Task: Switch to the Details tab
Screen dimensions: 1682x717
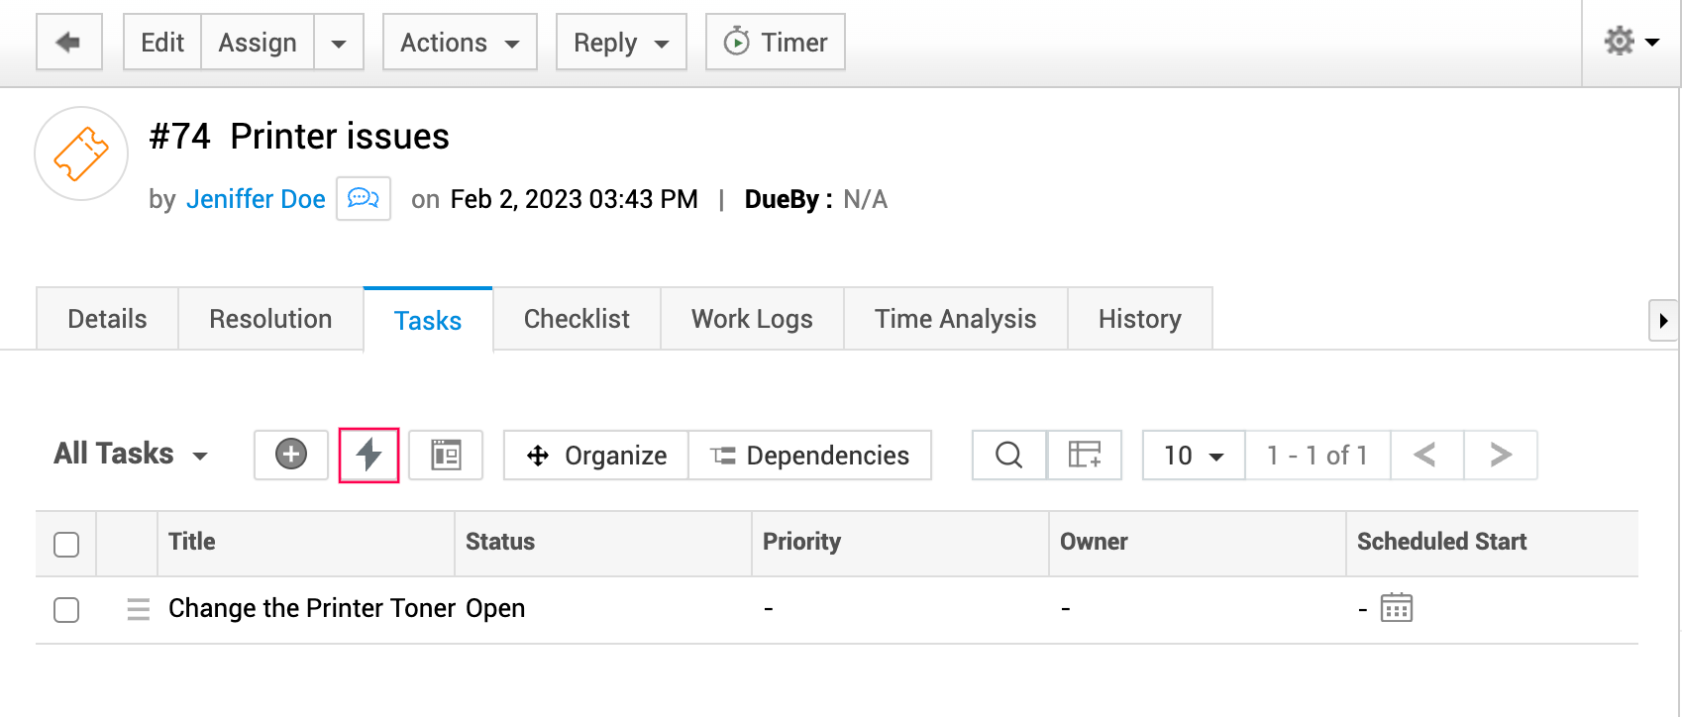Action: click(x=107, y=319)
